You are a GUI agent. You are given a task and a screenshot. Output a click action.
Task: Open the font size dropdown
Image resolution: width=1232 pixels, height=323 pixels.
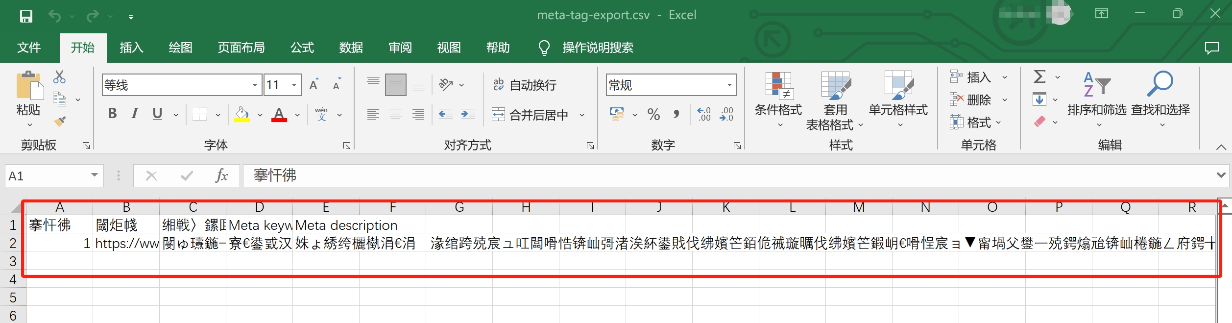(294, 85)
